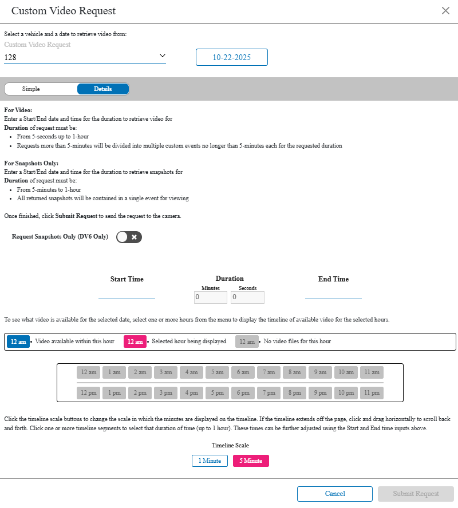Select the 12 pm hour button

(89, 393)
